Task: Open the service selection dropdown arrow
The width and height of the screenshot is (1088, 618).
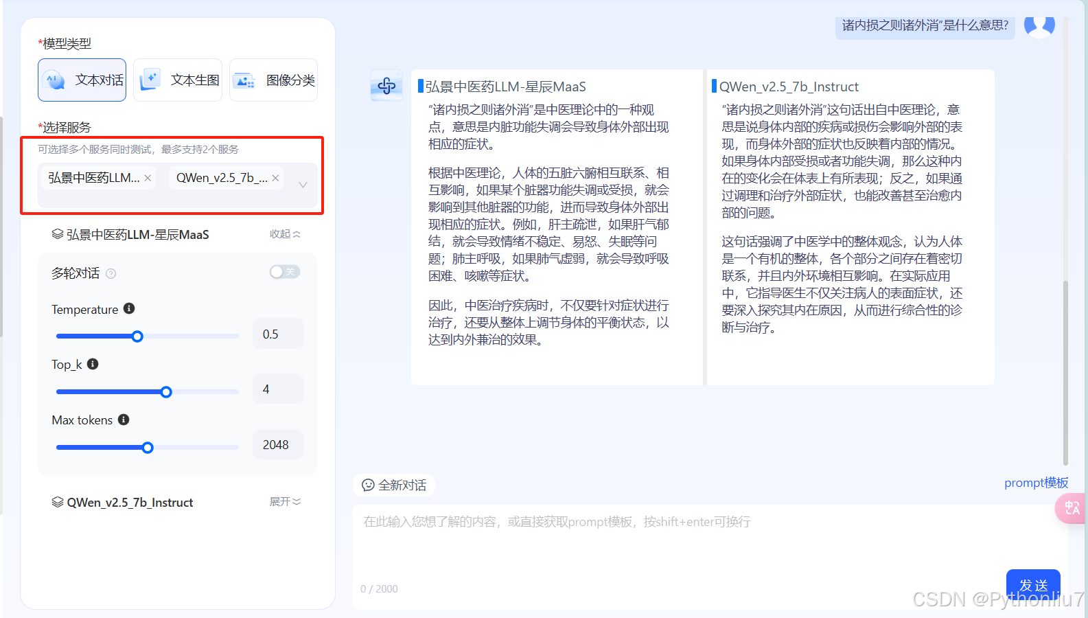Action: [303, 185]
